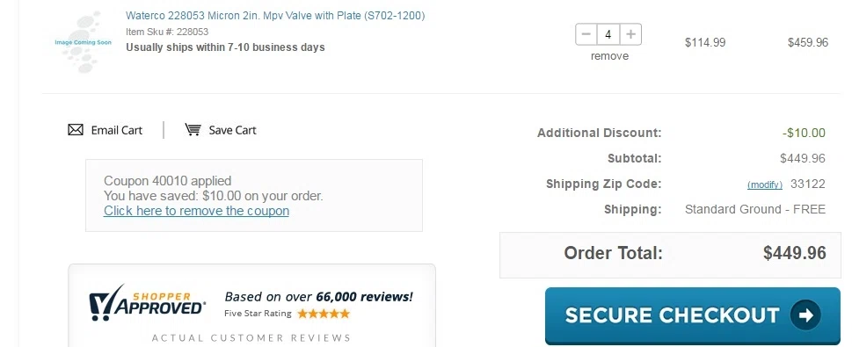Increase quantity with the plus button
This screenshot has width=852, height=347.
click(x=630, y=35)
